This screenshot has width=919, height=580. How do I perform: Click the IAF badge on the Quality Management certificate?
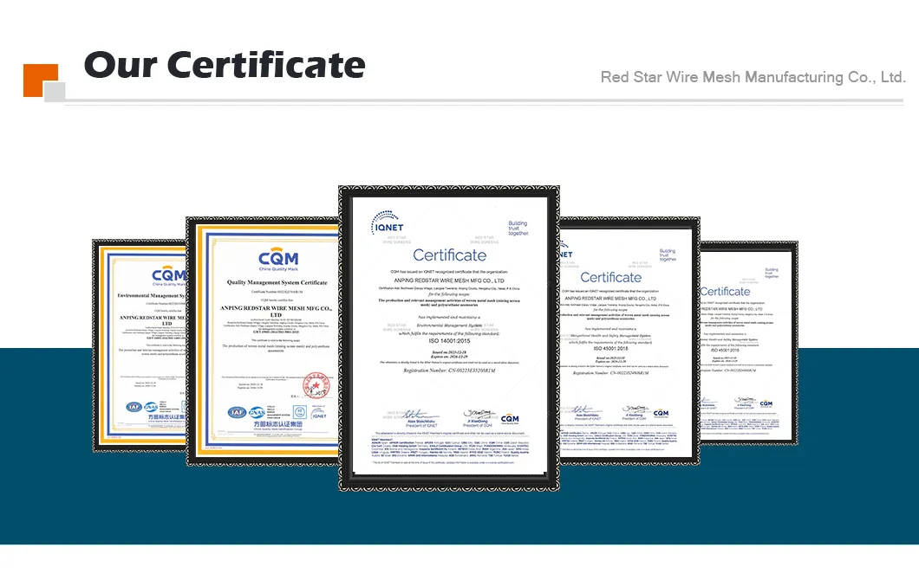click(238, 413)
